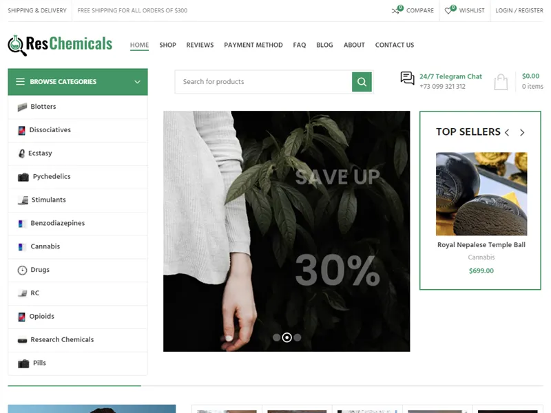Screen dimensions: 551x413
Task: Click the Cannabis category icon in the sidebar
Action: pyautogui.click(x=21, y=246)
